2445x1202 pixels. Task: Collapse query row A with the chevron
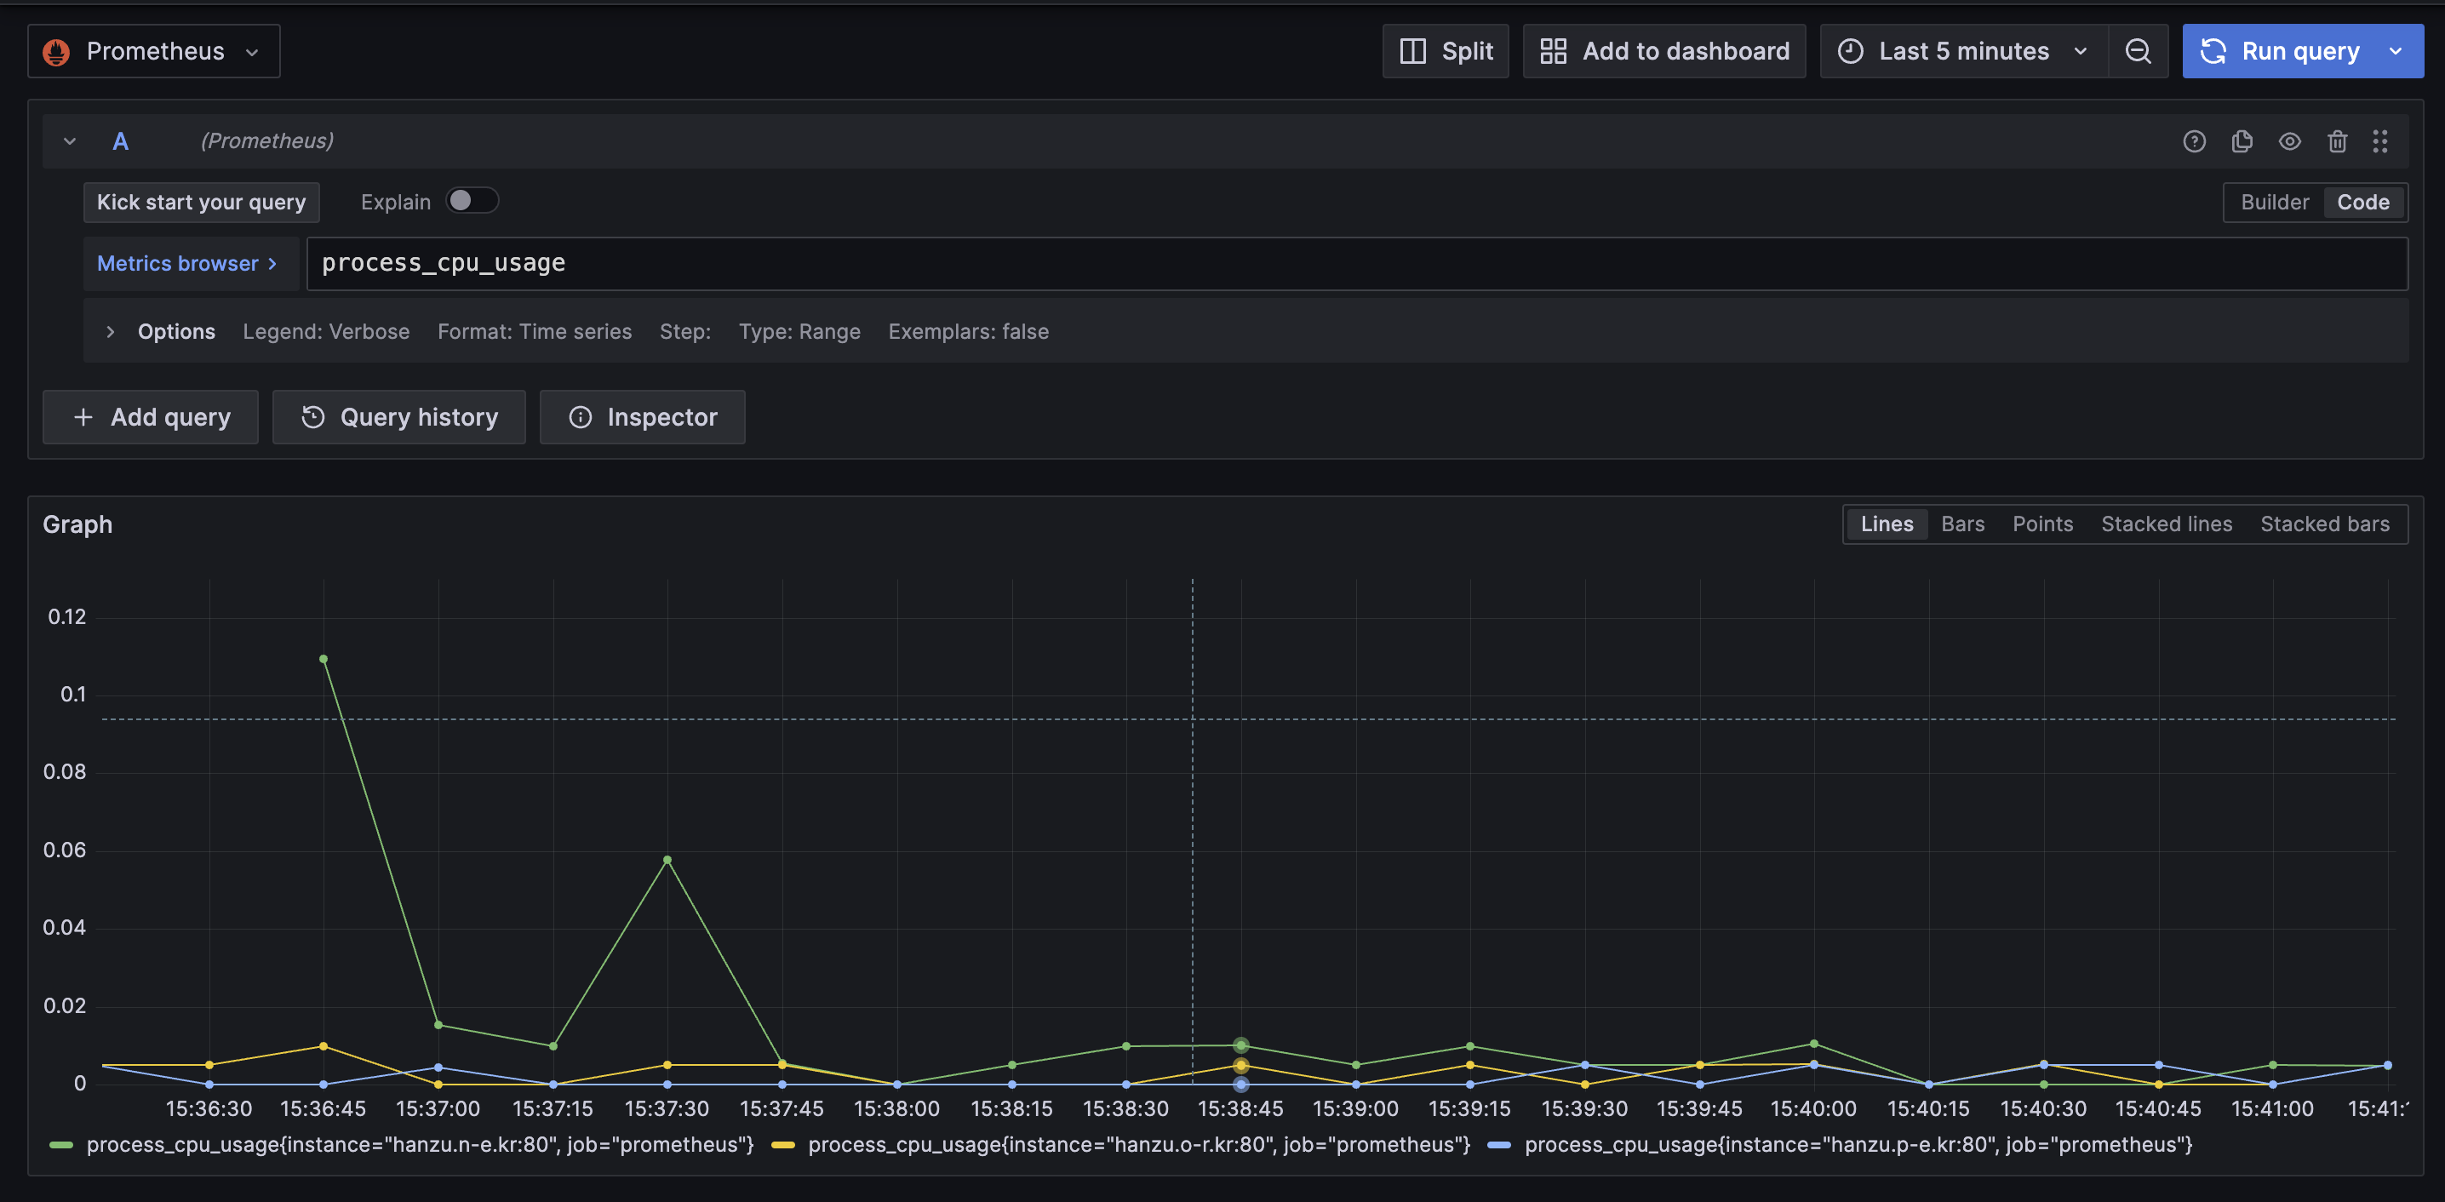pos(69,141)
